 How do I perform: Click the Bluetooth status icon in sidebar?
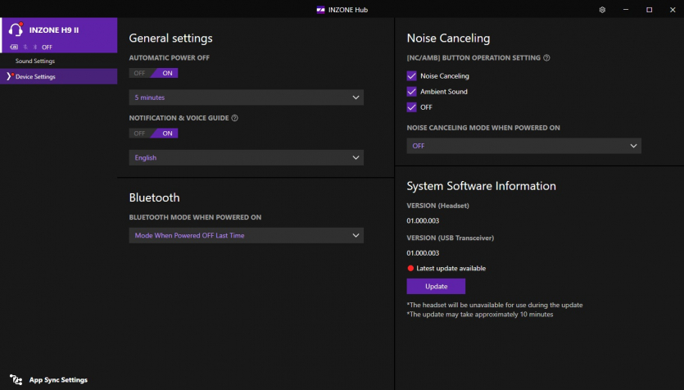(34, 48)
